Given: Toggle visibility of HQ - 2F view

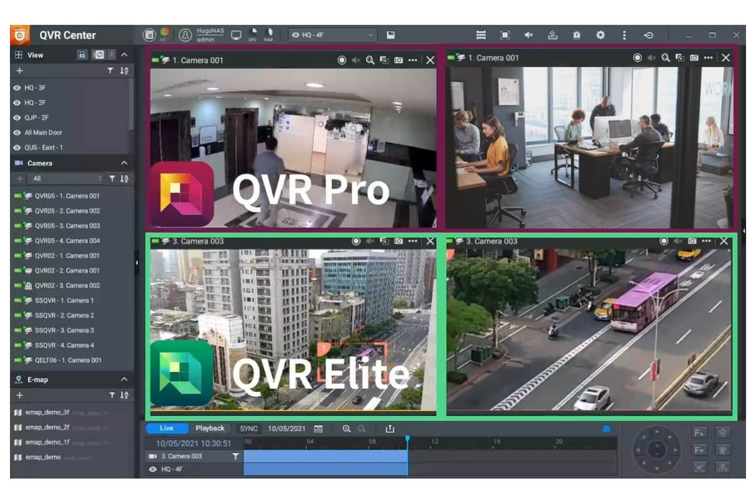Looking at the screenshot, I should (x=18, y=103).
